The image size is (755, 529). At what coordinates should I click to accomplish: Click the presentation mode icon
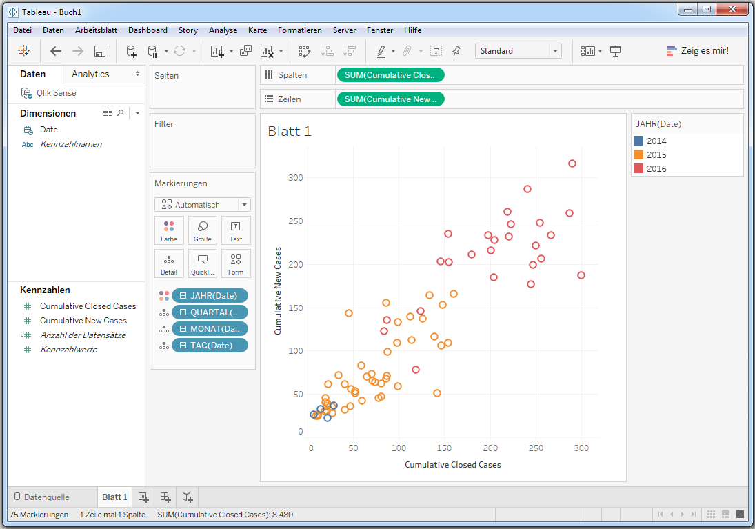[615, 51]
